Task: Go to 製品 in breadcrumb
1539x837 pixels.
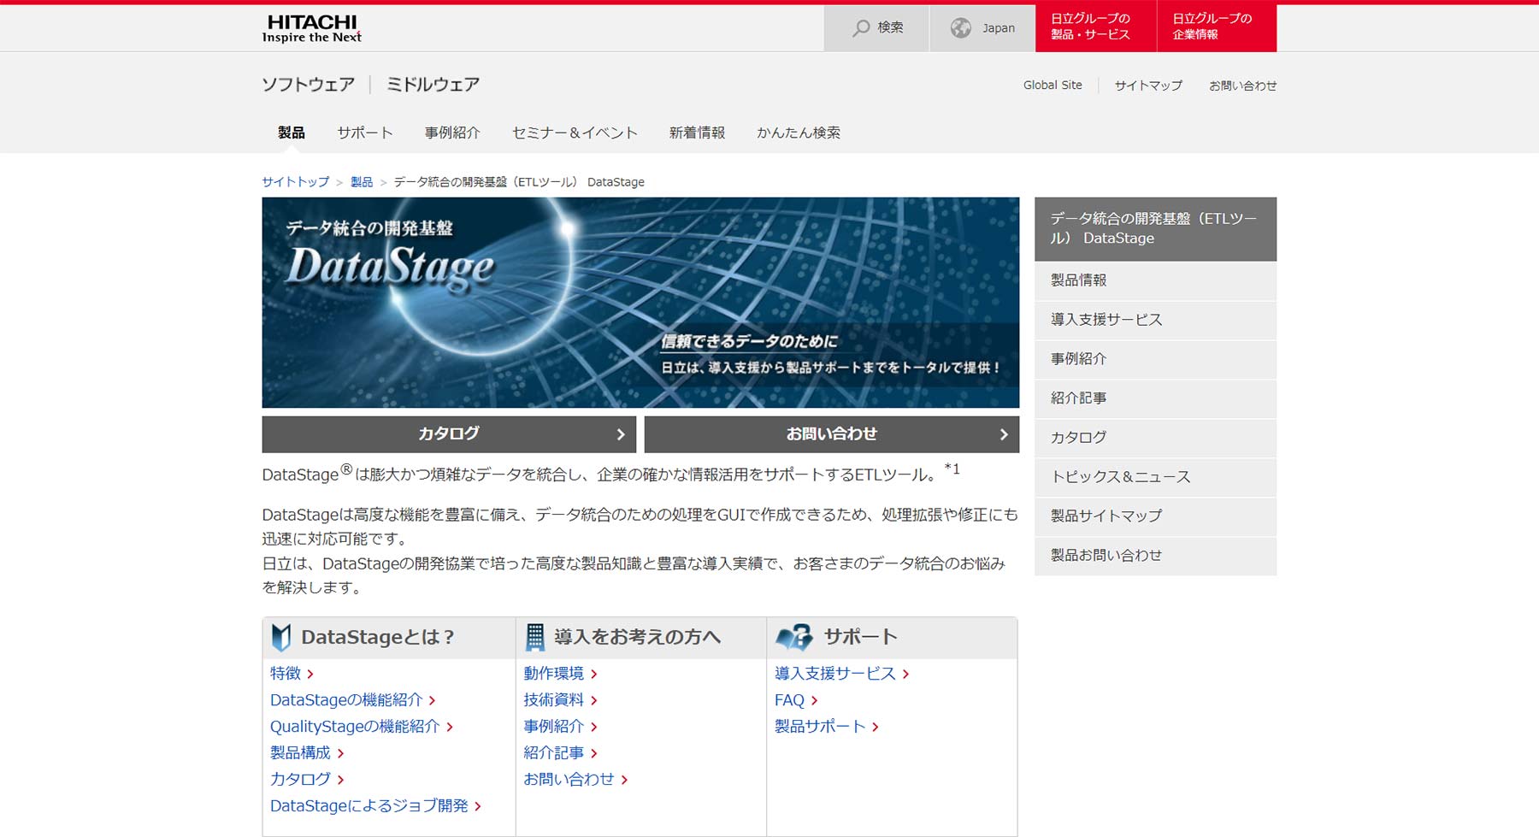Action: coord(362,182)
